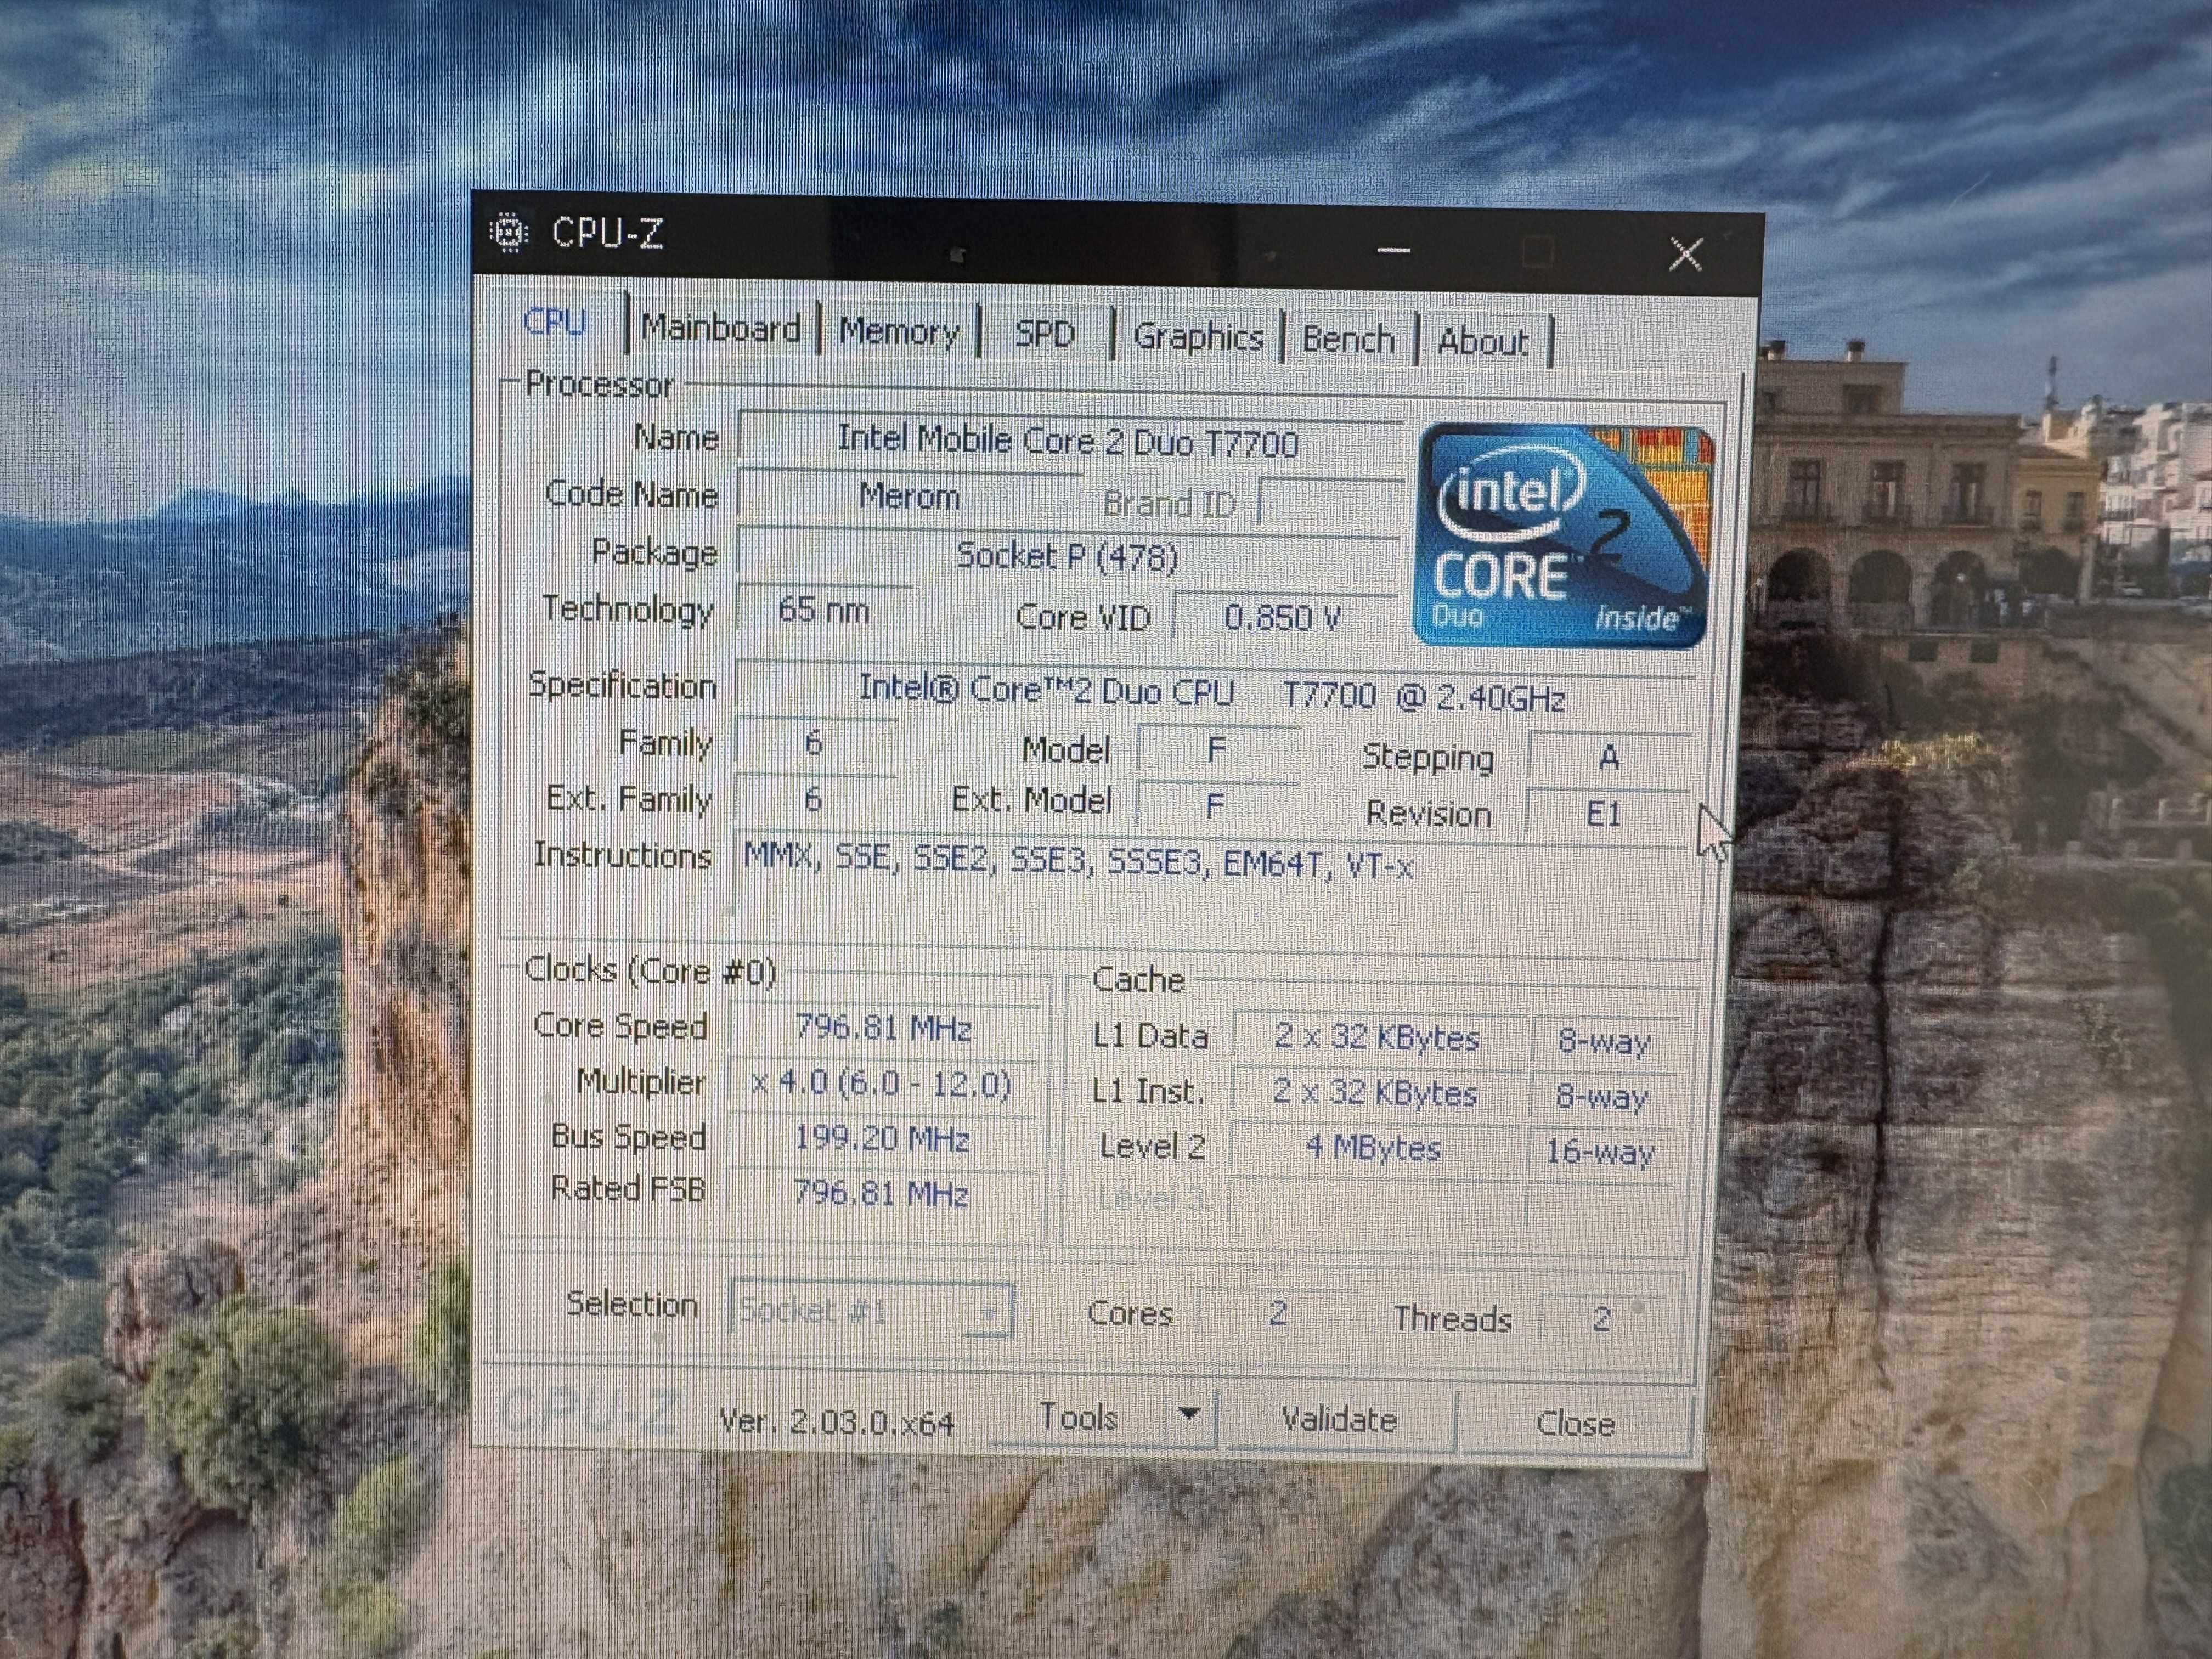Expand the Socket #1 selection dropdown
The image size is (2212, 1659).
tap(871, 1310)
